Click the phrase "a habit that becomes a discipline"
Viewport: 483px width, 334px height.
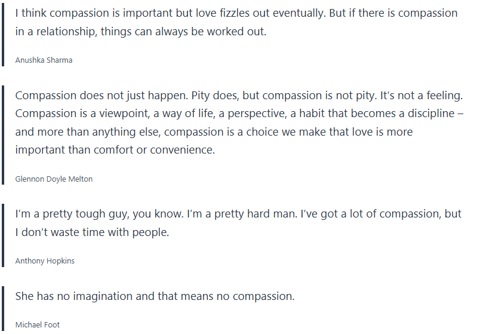[378, 114]
